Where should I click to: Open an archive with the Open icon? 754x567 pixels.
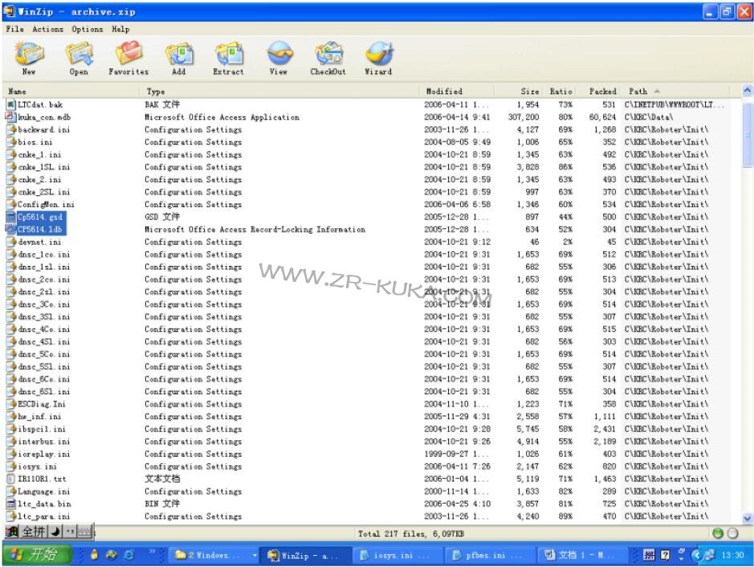(79, 59)
